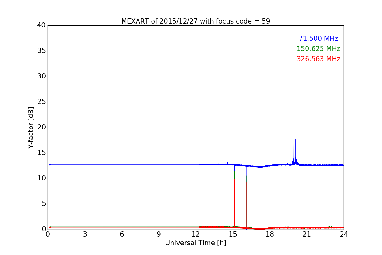Image resolution: width=382 pixels, height=255 pixels.
Task: Click the y-axis tick label '35'
Action: click(x=41, y=51)
